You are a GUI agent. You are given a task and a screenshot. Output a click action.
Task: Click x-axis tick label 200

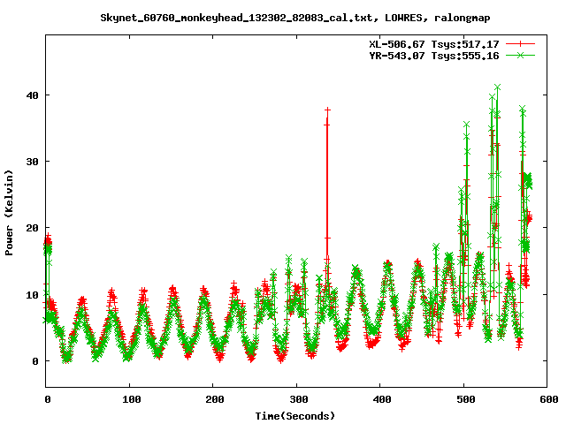click(215, 399)
